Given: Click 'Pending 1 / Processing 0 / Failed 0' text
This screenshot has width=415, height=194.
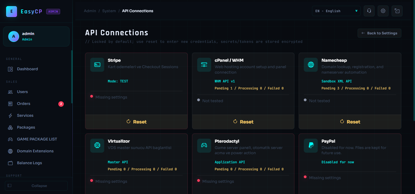Looking at the screenshot, I should click(x=249, y=88).
